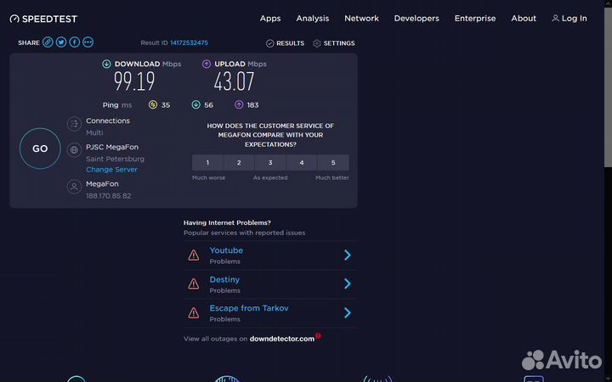The image size is (612, 382).
Task: Expand the Youtube problems chevron
Action: coord(348,256)
